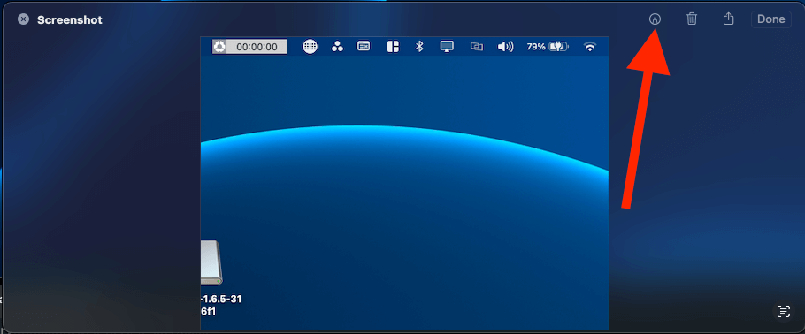805x334 pixels.
Task: Click the split-panel icon in captured menu bar
Action: (393, 47)
